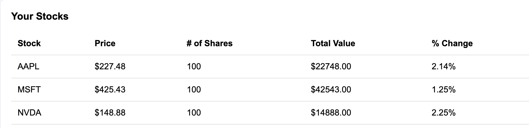Click the AAPL price $227.48
The width and height of the screenshot is (529, 128).
click(110, 66)
